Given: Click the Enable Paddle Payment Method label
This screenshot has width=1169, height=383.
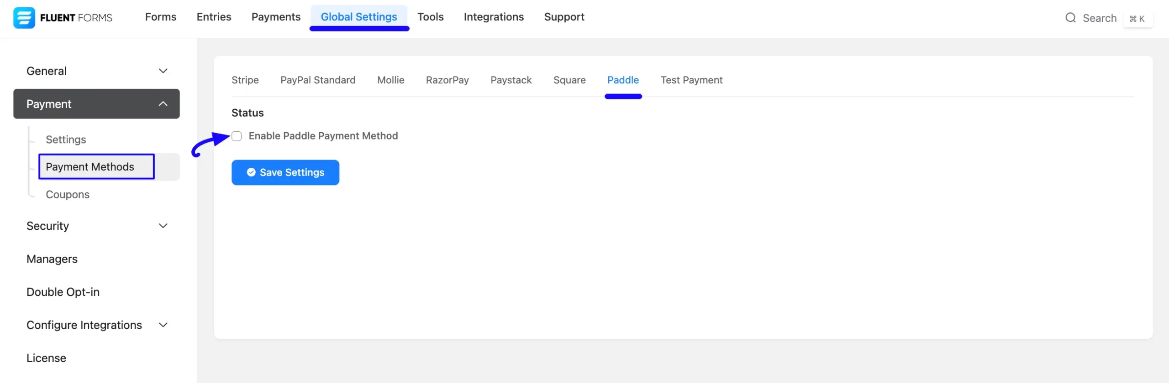Looking at the screenshot, I should (x=323, y=136).
